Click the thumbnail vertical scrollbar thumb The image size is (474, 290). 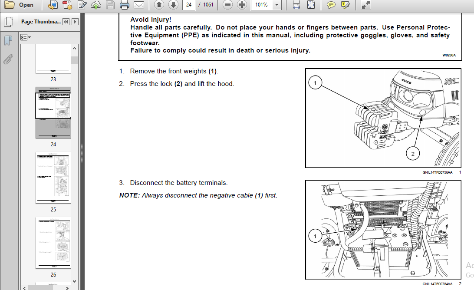74,60
